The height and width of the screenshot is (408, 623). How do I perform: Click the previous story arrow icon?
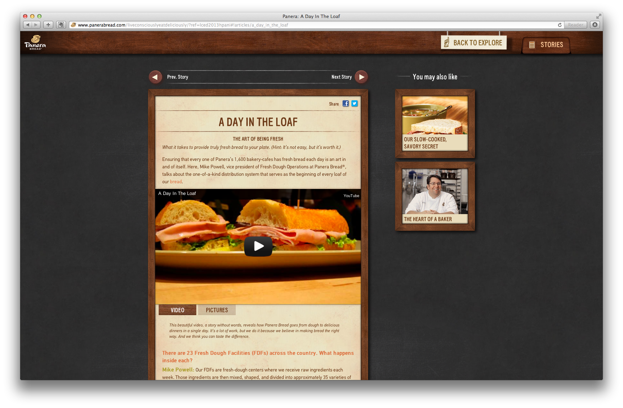pyautogui.click(x=155, y=77)
